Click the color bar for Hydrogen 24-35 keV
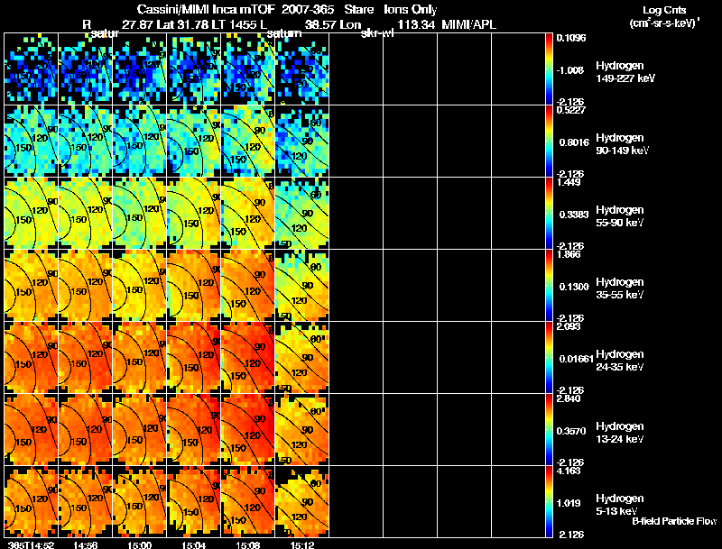The height and width of the screenshot is (549, 722). coord(549,358)
